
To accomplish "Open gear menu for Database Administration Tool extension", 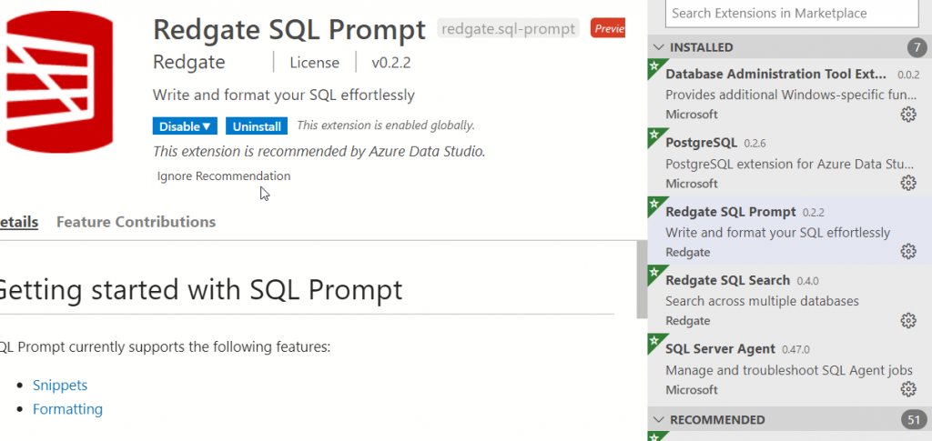I will click(x=907, y=114).
